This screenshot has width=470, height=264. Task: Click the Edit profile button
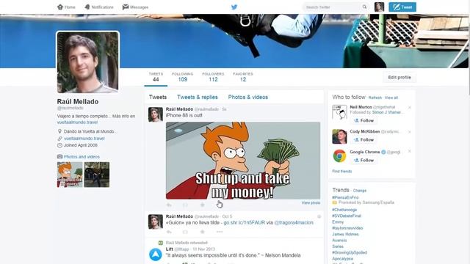coord(399,78)
